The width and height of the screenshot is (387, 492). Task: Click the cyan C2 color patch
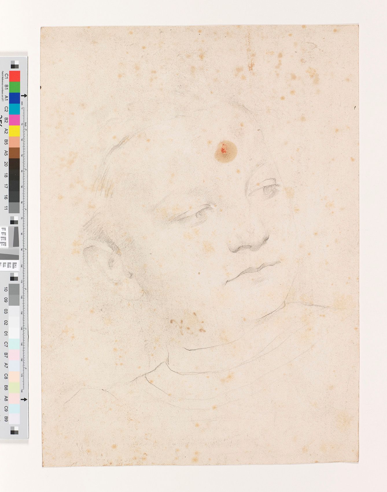(14, 109)
